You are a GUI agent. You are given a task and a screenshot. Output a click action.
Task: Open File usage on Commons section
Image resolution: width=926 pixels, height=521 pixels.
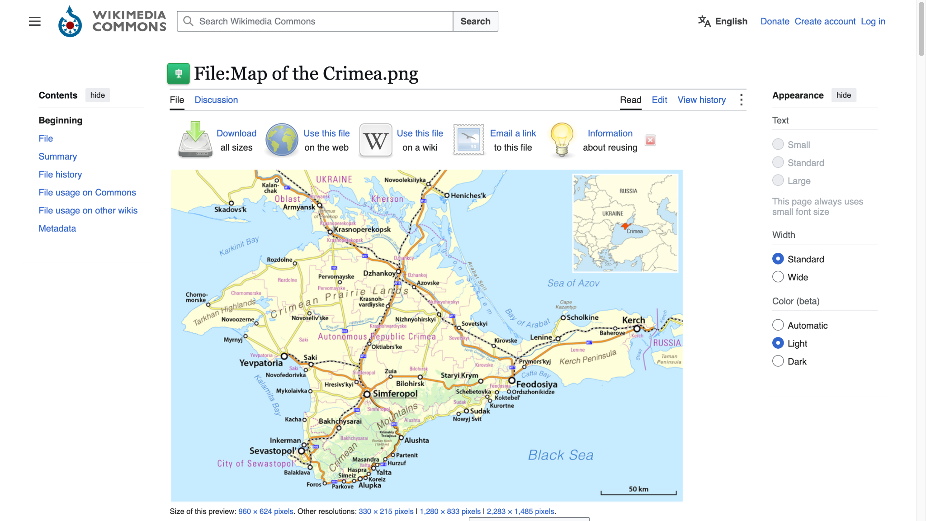point(87,193)
